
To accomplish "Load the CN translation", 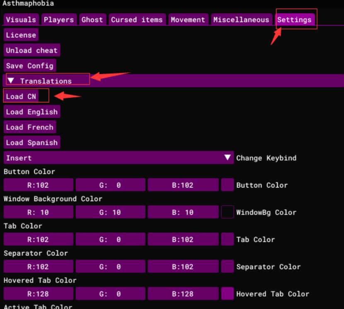I will [x=21, y=96].
